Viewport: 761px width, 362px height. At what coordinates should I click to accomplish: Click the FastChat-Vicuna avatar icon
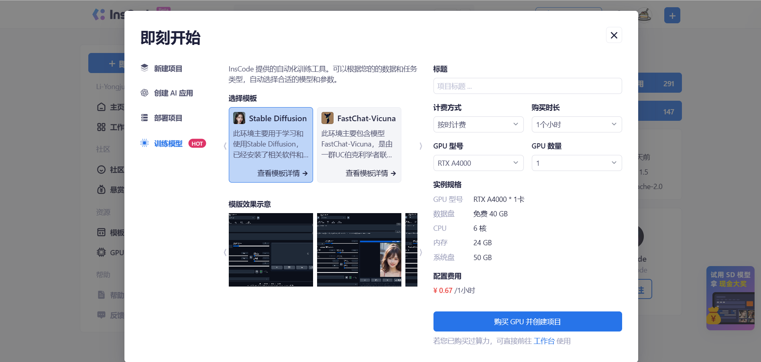[328, 118]
